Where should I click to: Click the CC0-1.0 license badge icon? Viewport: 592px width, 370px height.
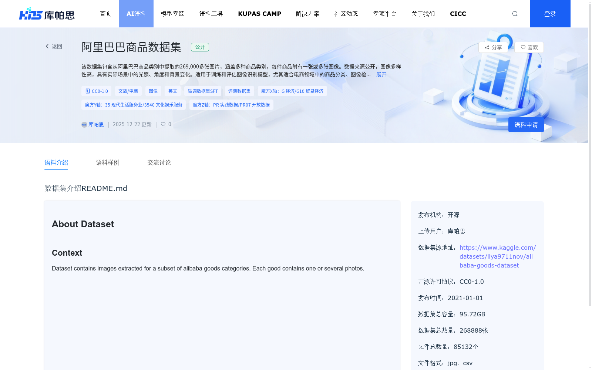[x=87, y=91]
